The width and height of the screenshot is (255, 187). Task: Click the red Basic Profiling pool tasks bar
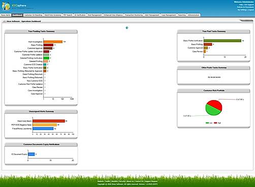(208, 44)
